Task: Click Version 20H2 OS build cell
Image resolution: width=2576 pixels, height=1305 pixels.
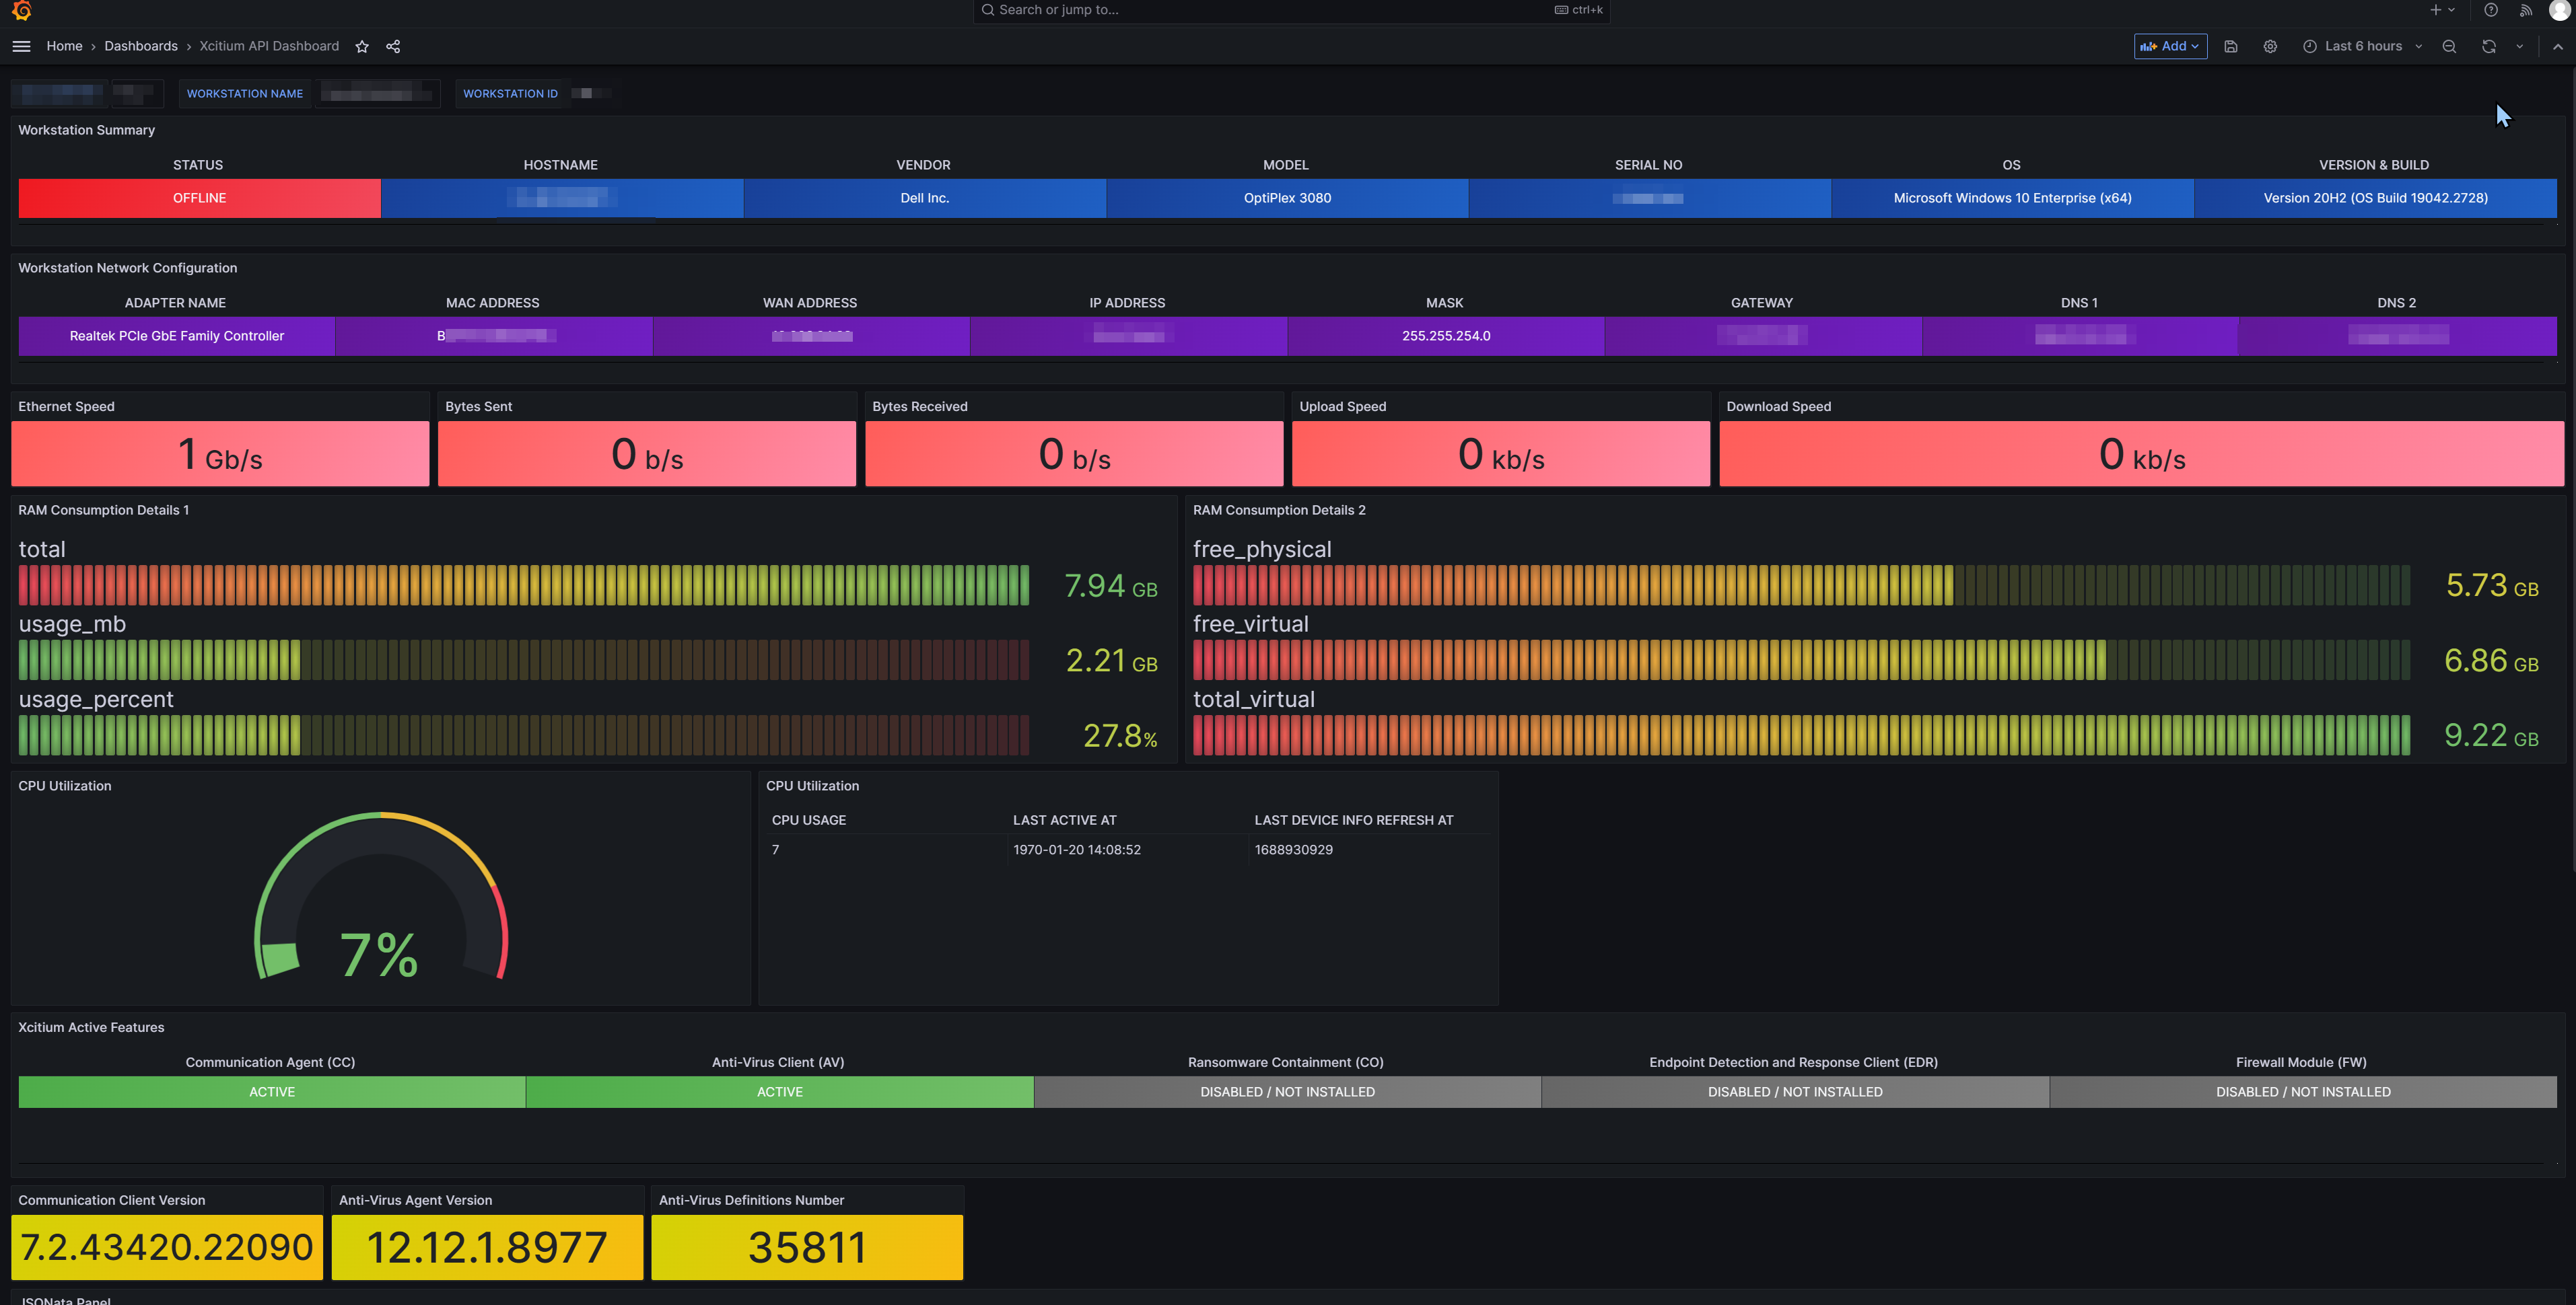Action: click(x=2375, y=198)
